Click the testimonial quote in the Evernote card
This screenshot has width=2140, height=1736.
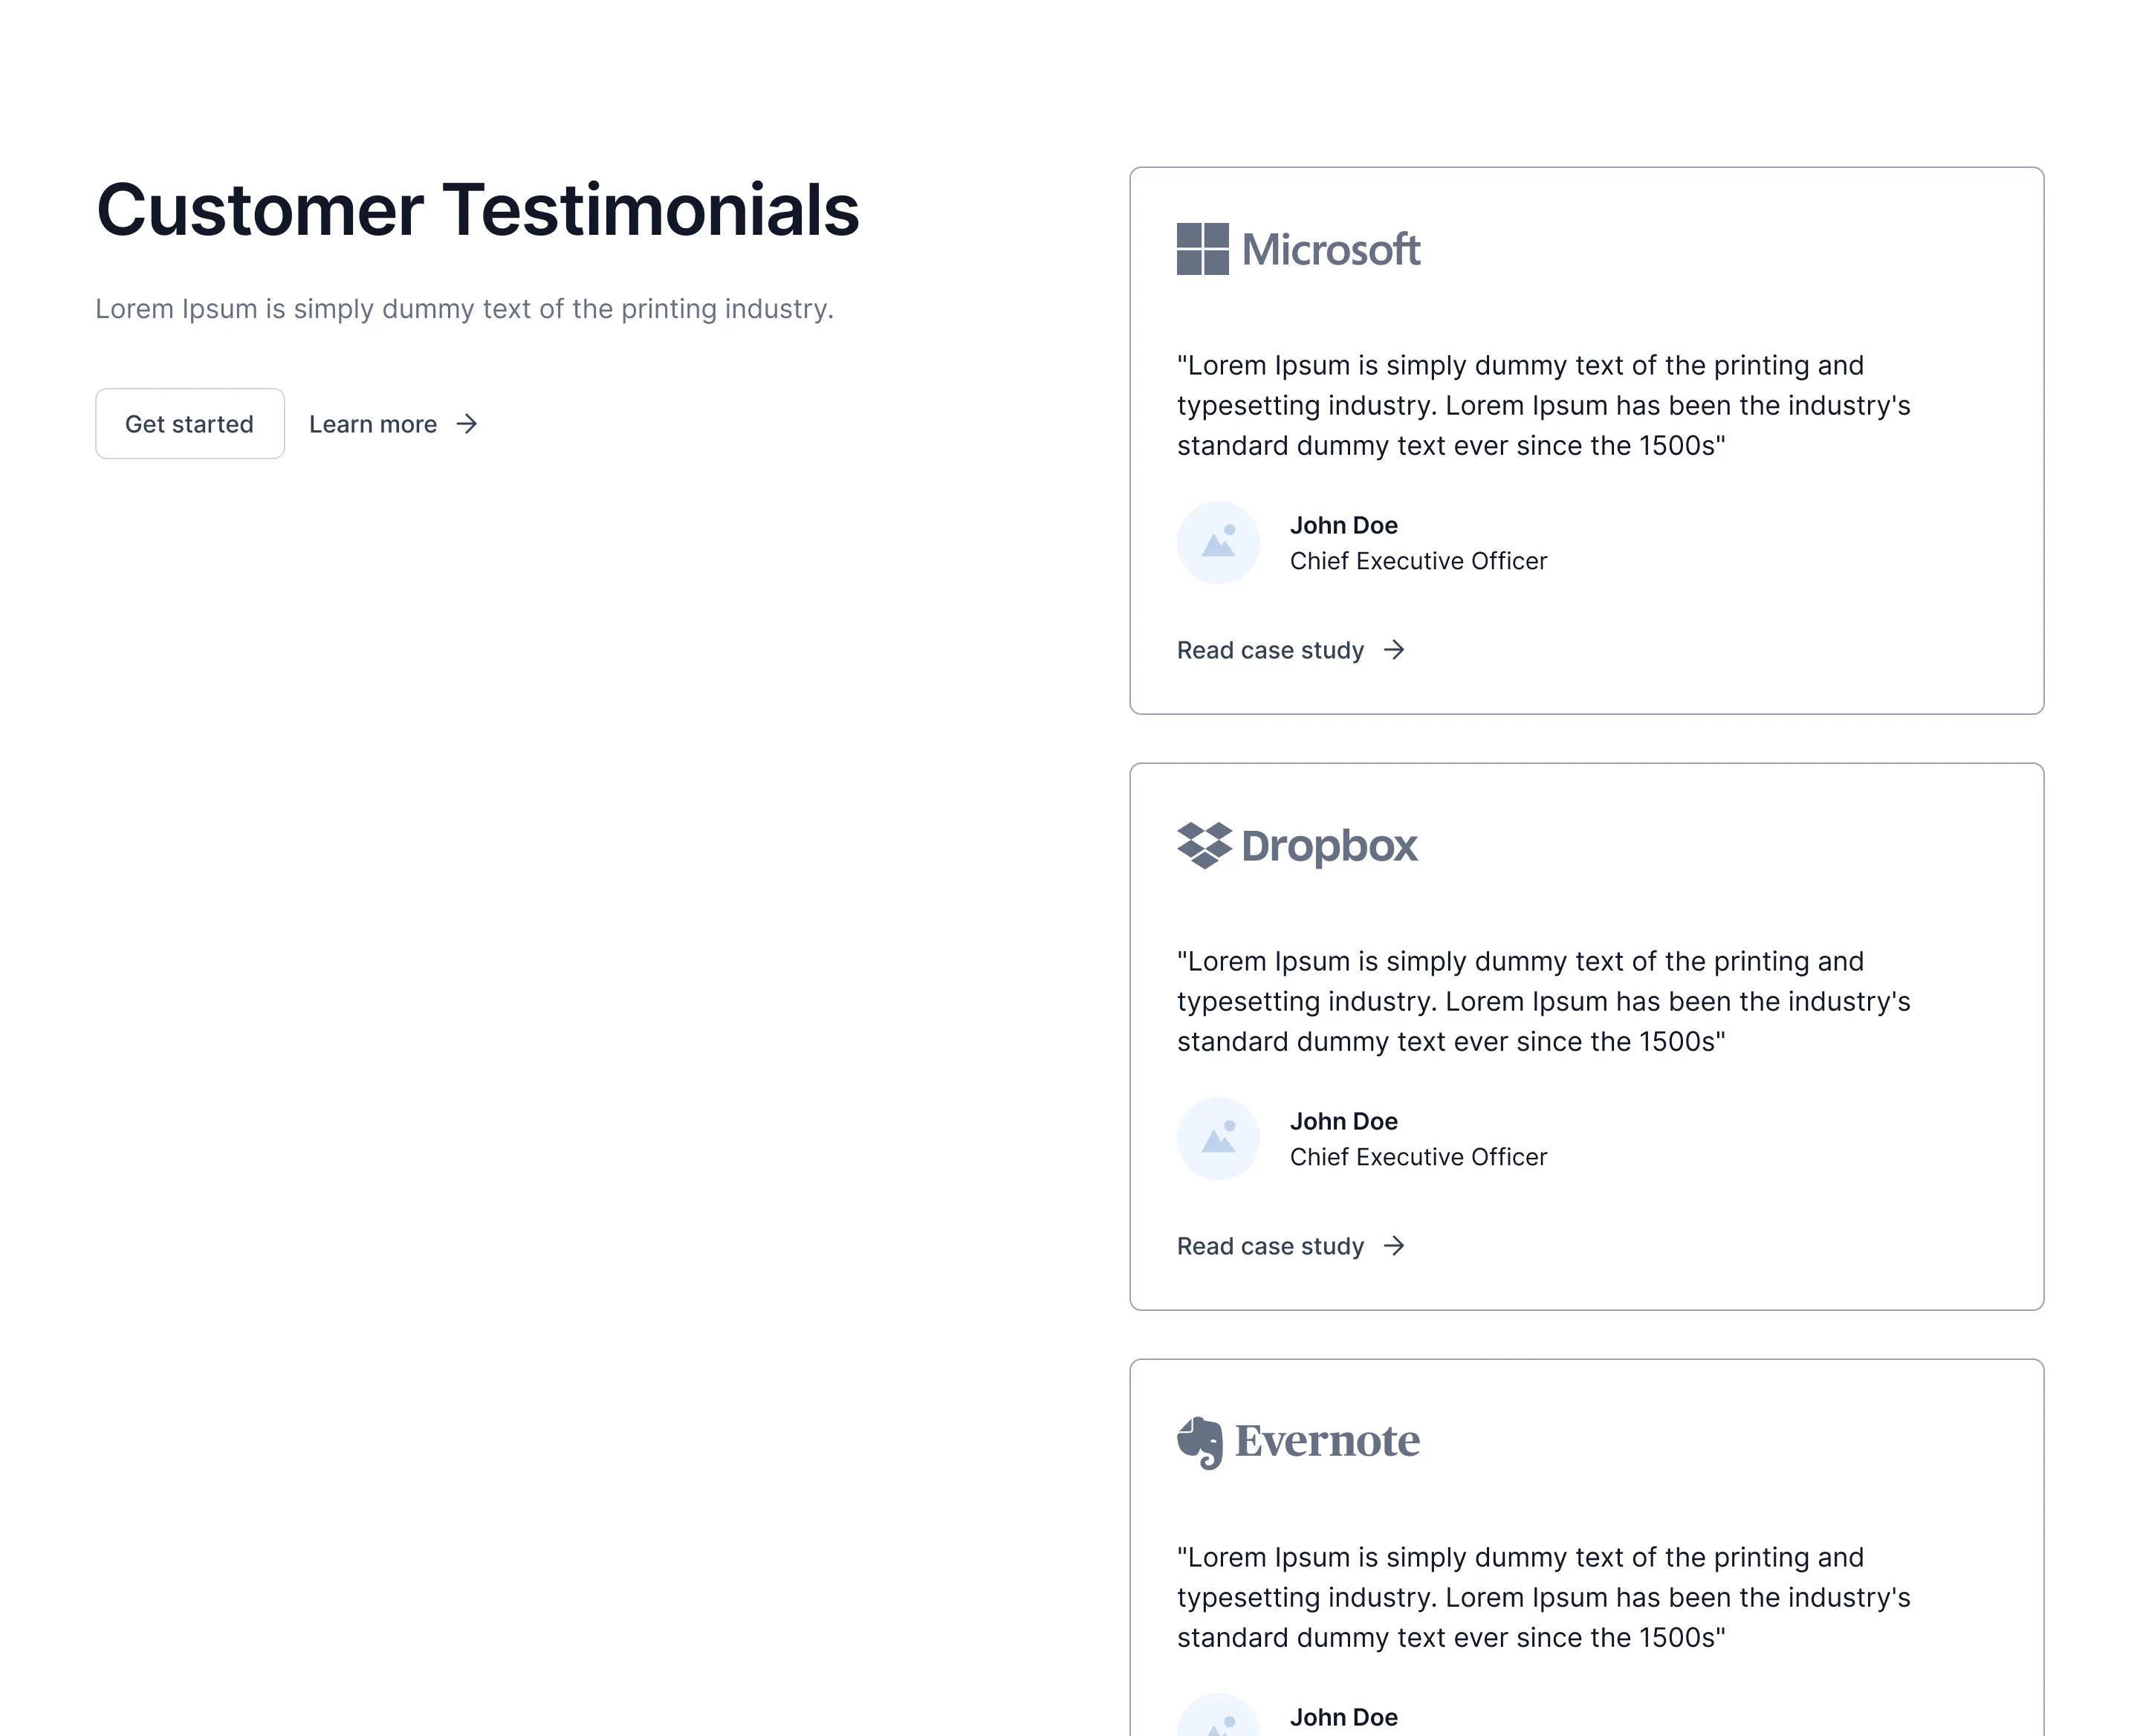click(1543, 1597)
